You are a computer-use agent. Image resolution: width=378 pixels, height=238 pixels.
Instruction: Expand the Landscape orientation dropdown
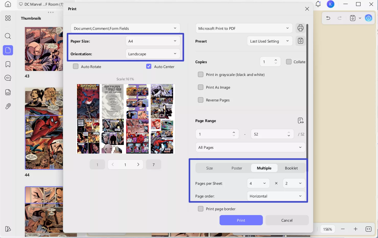coord(153,54)
